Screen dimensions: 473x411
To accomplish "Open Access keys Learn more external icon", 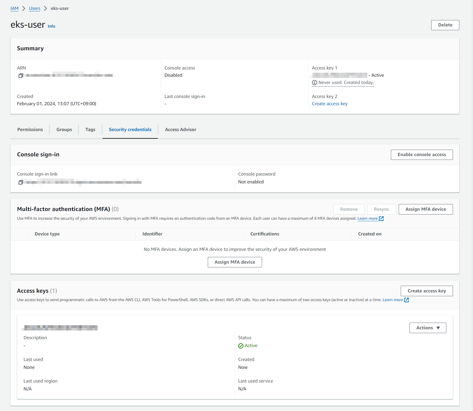I will pos(407,300).
